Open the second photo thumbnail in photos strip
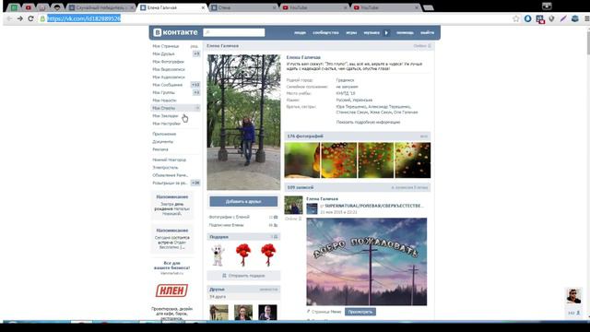The image size is (590, 332). (339, 160)
